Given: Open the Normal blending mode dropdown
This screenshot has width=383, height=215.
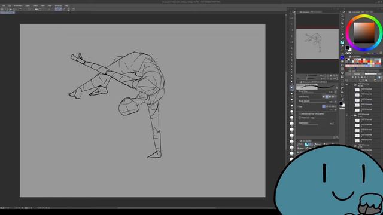Looking at the screenshot, I should pyautogui.click(x=357, y=74).
